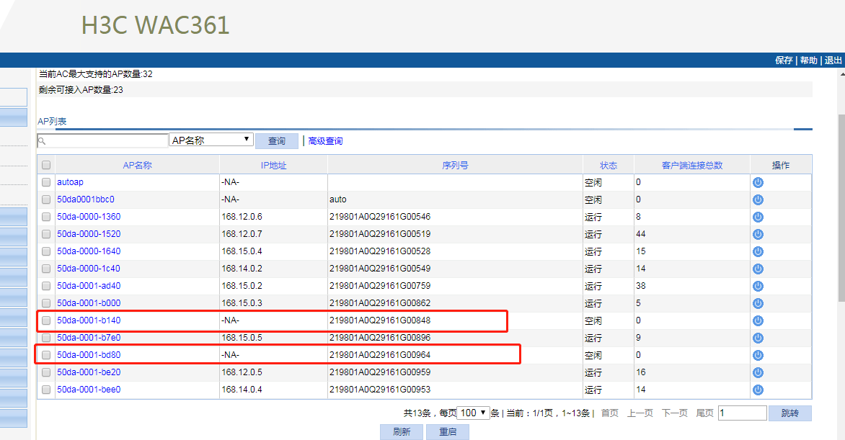This screenshot has width=845, height=440.
Task: Click the 重启 reboot button
Action: [x=447, y=432]
